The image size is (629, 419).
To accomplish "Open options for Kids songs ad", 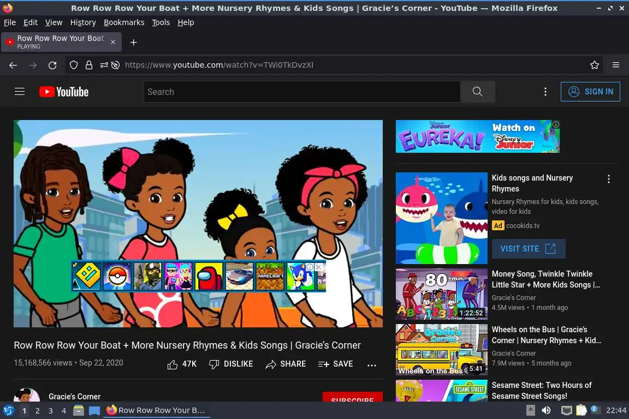I will (x=609, y=179).
